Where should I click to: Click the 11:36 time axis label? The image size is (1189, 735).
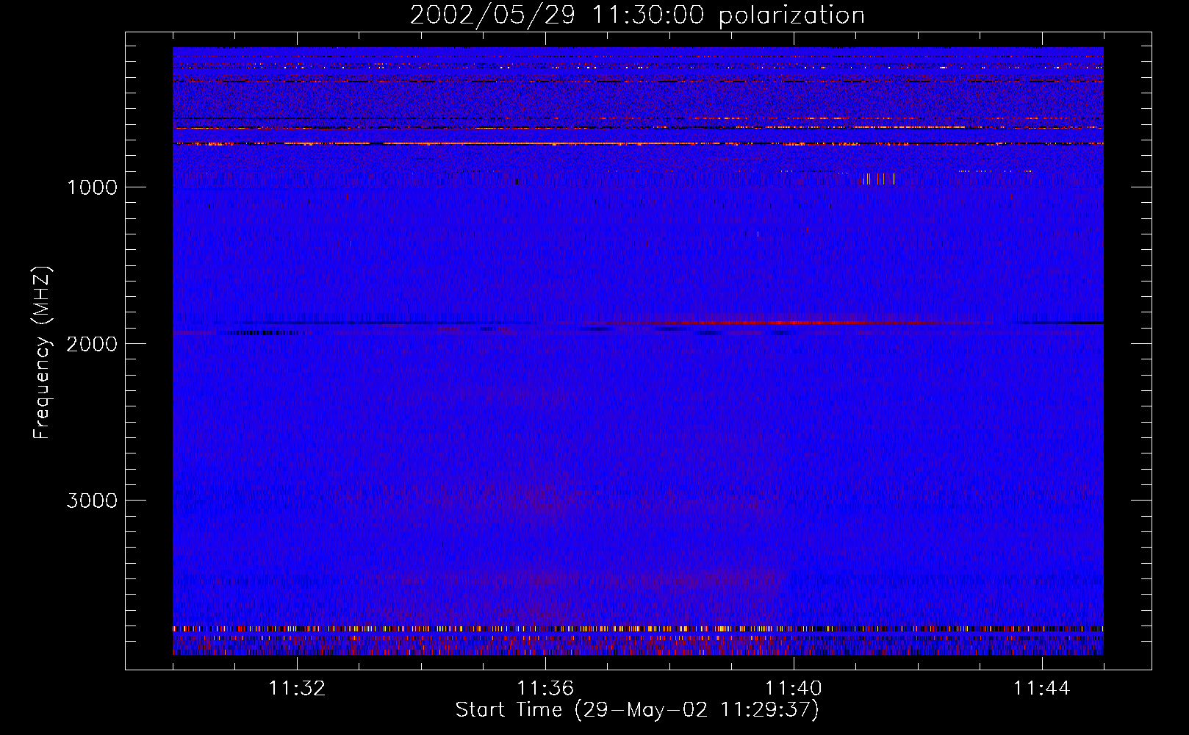click(545, 689)
